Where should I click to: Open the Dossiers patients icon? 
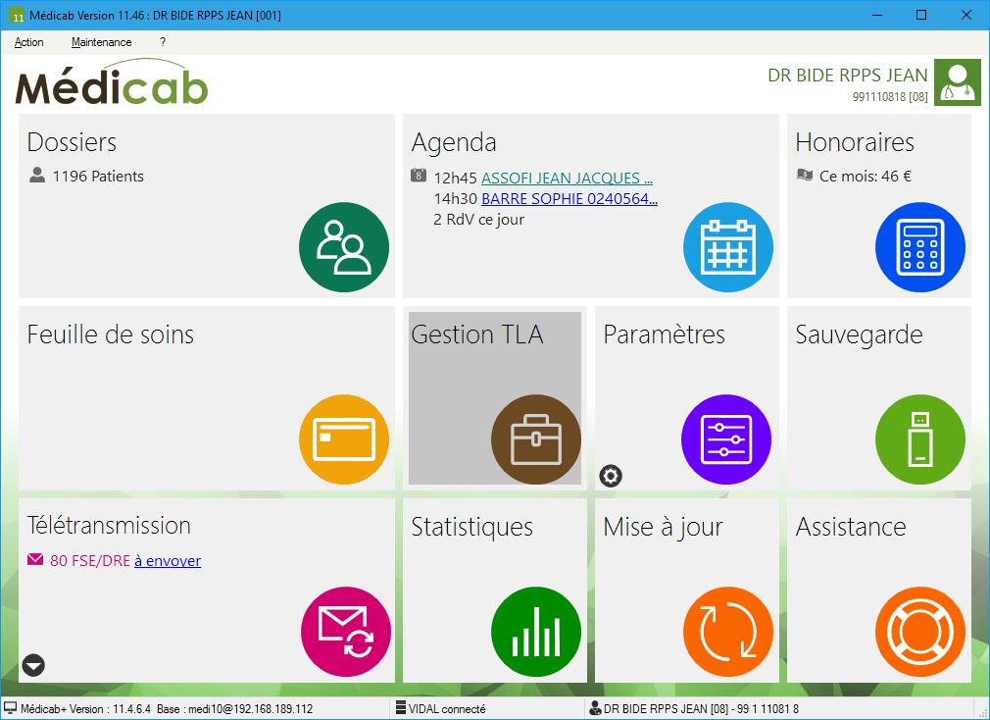click(x=343, y=246)
